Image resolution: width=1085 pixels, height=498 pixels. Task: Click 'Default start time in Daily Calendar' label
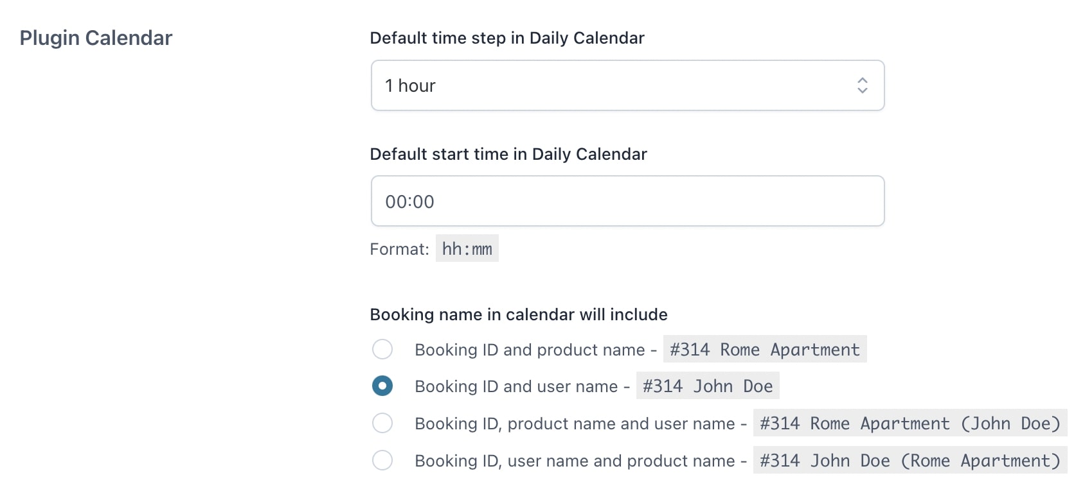click(x=508, y=154)
